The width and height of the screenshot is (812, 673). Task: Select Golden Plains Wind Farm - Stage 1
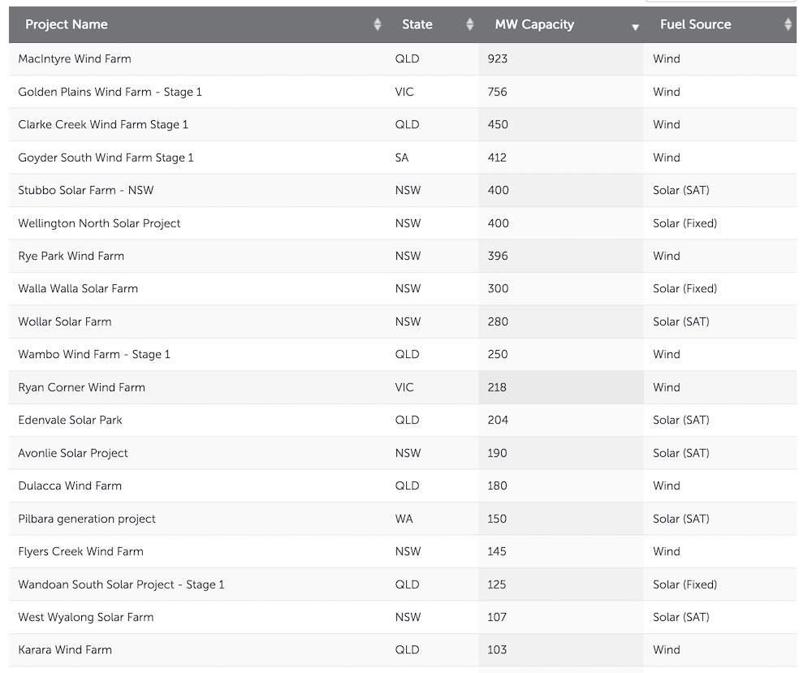[110, 93]
